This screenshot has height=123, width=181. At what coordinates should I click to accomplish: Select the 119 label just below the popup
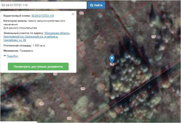point(55,74)
